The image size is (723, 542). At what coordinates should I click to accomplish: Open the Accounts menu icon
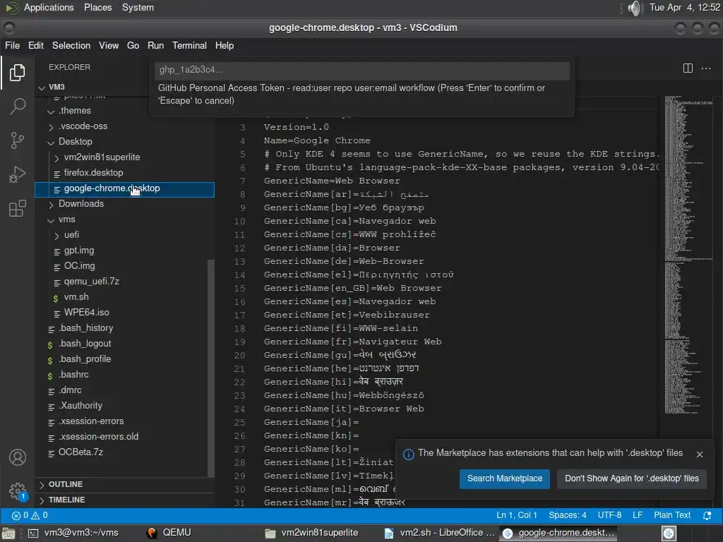[18, 457]
